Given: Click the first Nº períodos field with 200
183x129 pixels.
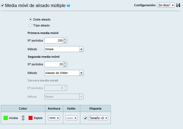Looking at the screenshot, I should tap(54, 41).
